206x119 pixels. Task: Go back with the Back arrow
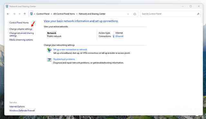pos(8,14)
